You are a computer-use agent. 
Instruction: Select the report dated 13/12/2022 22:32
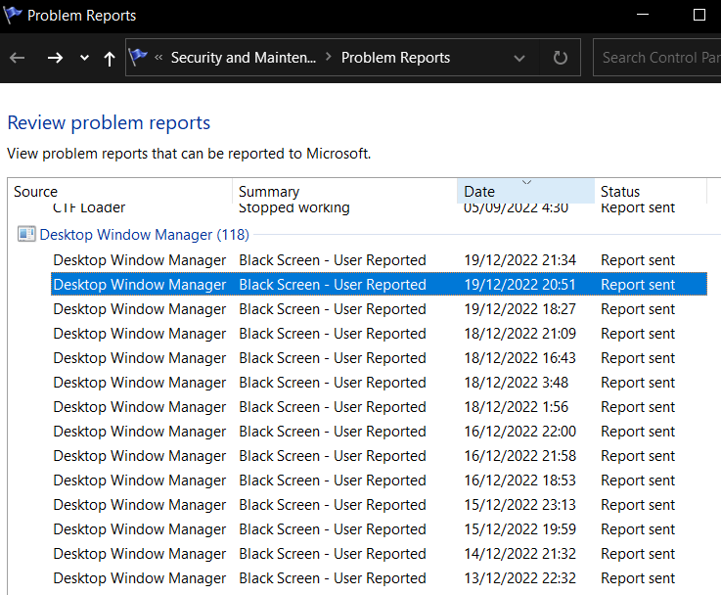click(x=379, y=578)
